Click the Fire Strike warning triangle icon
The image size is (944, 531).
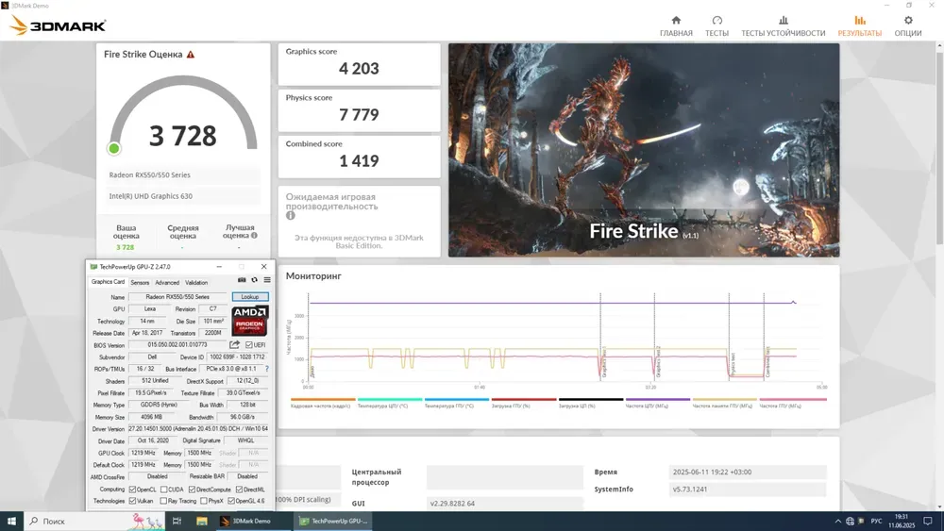point(191,55)
